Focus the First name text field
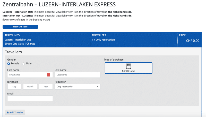Image resolution: width=206 pixels, height=117 pixels. pyautogui.click(x=27, y=75)
